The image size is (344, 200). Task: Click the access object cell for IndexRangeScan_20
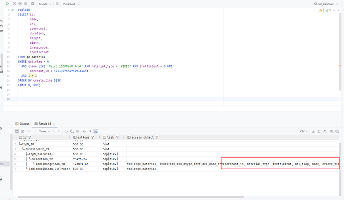tap(233, 164)
